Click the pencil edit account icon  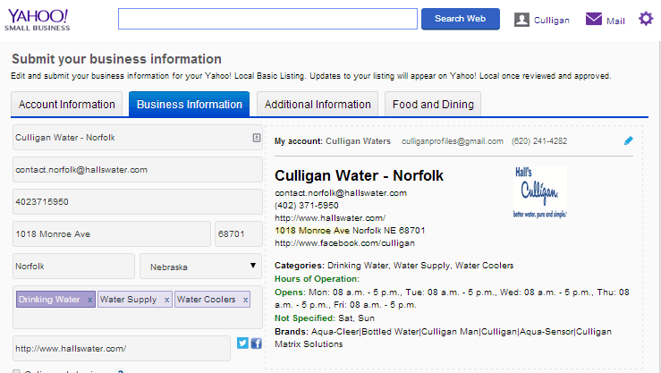tap(628, 140)
